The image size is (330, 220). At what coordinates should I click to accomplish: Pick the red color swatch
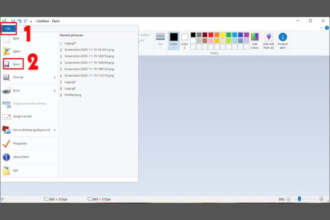(211, 35)
